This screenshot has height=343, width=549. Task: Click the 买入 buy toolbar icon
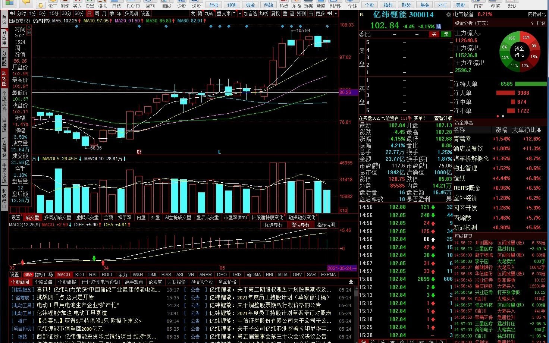(77, 4)
